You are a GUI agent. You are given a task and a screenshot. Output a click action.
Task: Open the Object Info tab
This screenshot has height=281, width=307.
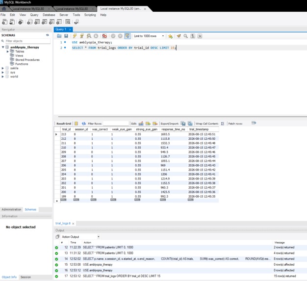9,277
